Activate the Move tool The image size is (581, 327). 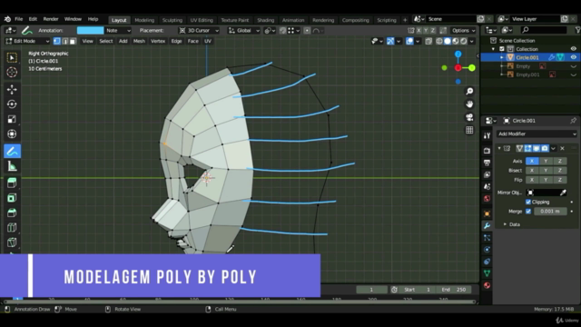coord(12,89)
